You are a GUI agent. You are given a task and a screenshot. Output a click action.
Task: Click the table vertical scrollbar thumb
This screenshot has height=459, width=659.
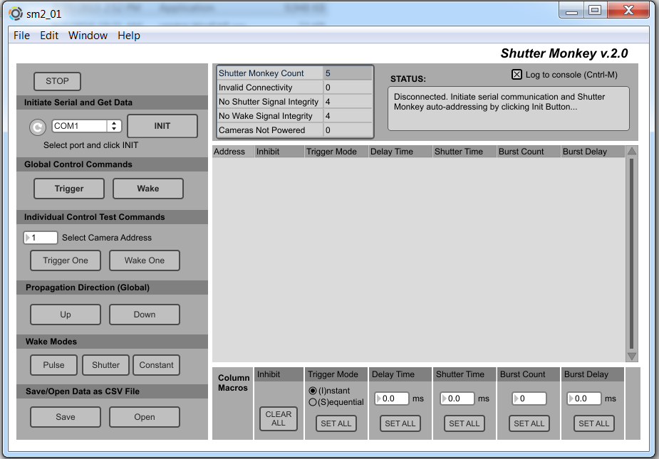pos(631,253)
